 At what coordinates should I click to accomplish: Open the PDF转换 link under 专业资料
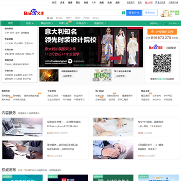(67, 100)
